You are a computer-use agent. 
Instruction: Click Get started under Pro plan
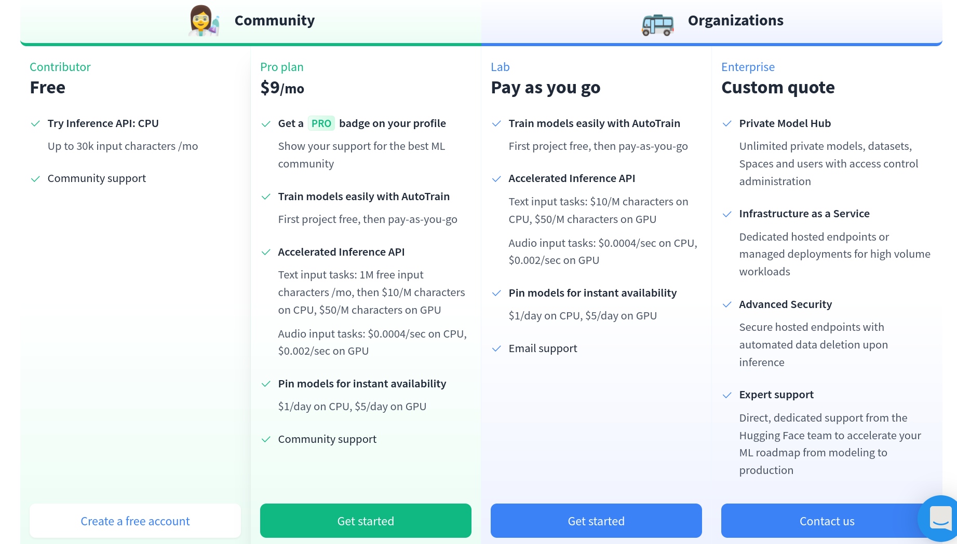click(x=366, y=521)
